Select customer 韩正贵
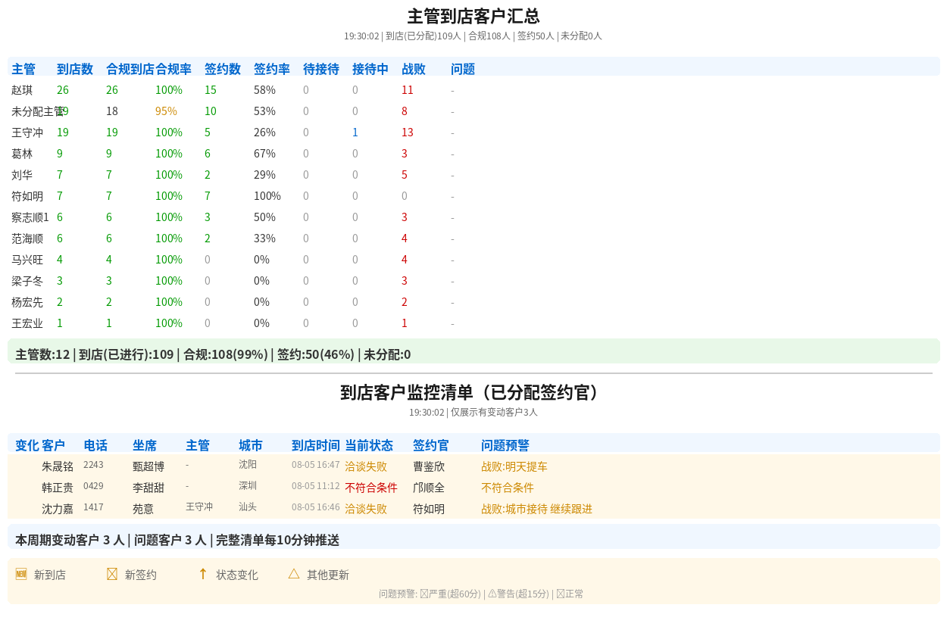This screenshot has height=636, width=947. [58, 488]
